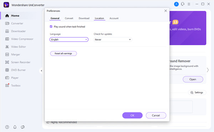The image size is (214, 132).
Task: Toggle Play sound when task finished checkbox
Action: pyautogui.click(x=51, y=27)
